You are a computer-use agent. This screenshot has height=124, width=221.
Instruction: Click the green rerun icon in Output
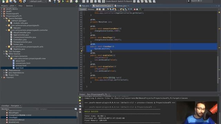[80, 97]
